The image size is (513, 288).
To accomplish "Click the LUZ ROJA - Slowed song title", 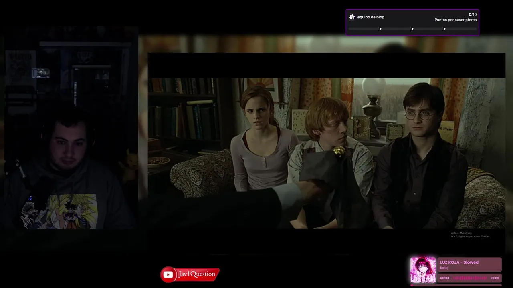I will coord(459,262).
